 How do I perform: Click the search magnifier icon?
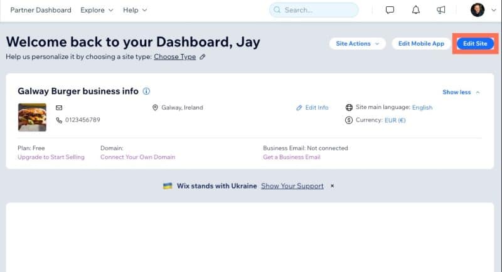pyautogui.click(x=277, y=10)
